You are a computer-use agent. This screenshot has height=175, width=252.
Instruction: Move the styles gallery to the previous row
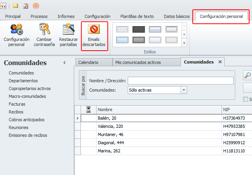[184, 26]
